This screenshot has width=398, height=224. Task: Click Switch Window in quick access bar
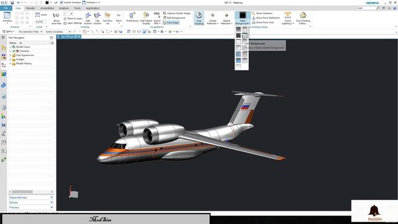pos(70,2)
